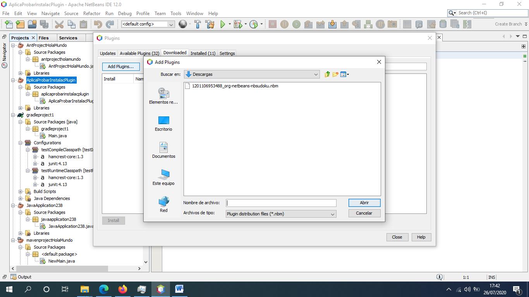Click the Cut scissors icon
529x297 pixels.
click(x=59, y=24)
